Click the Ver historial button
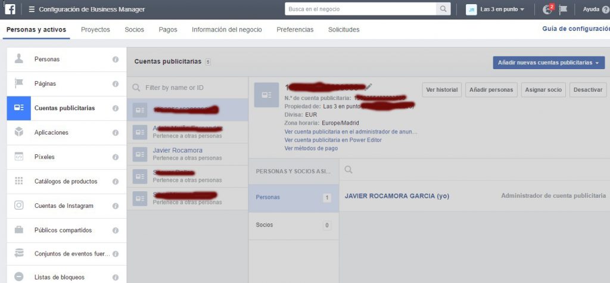The image size is (610, 283). (441, 89)
